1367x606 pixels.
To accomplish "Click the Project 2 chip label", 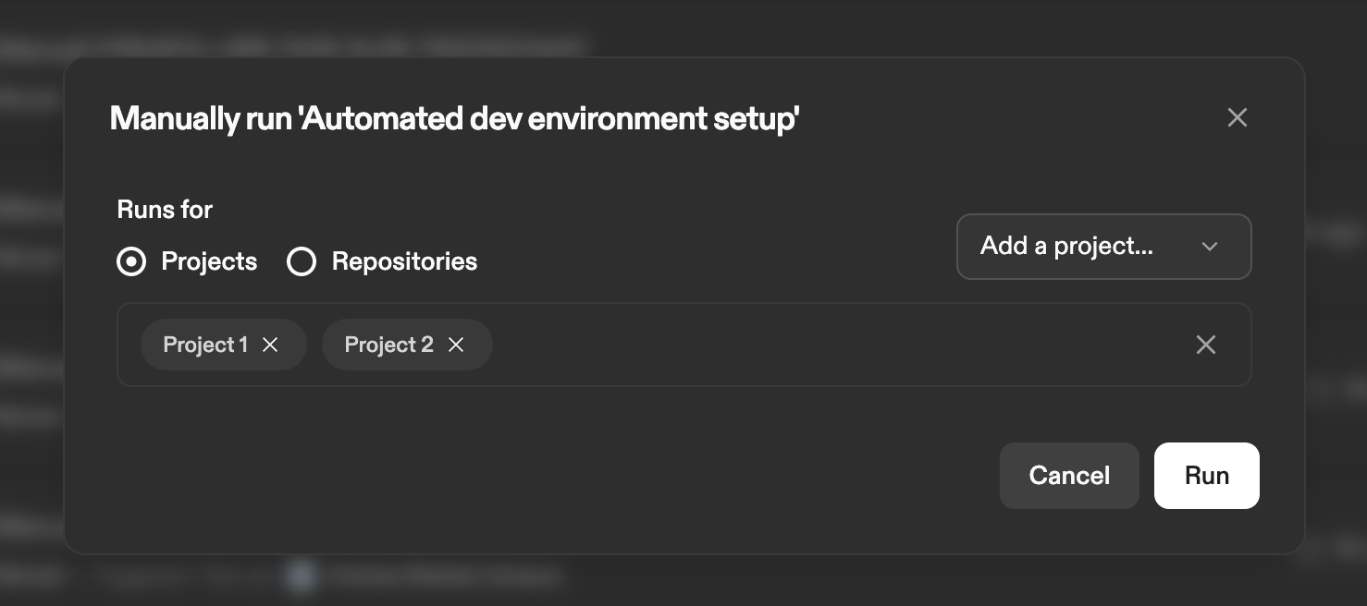I will (388, 345).
